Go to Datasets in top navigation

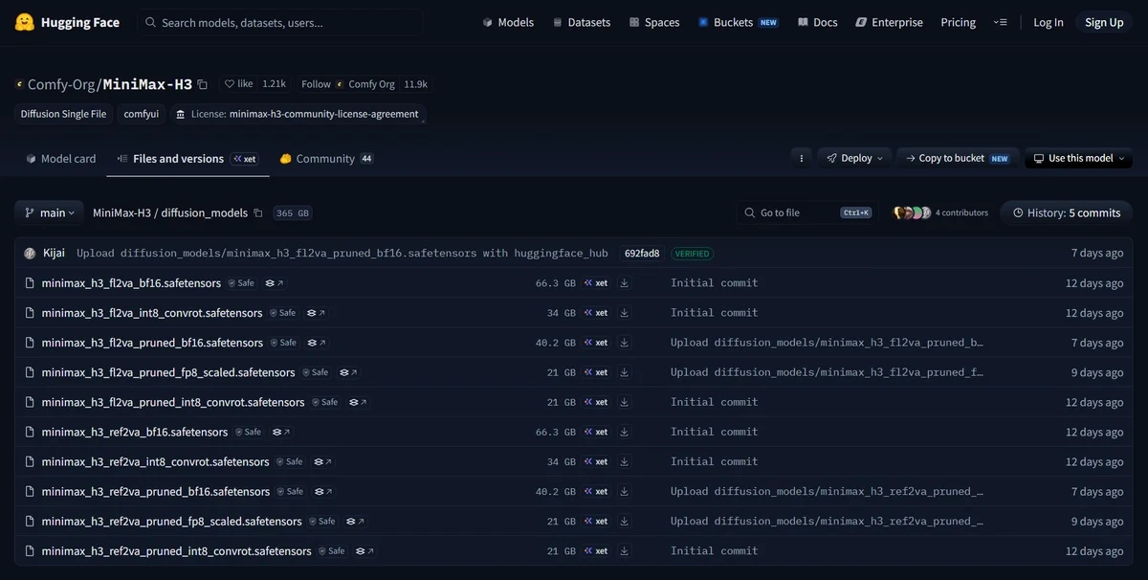click(581, 22)
